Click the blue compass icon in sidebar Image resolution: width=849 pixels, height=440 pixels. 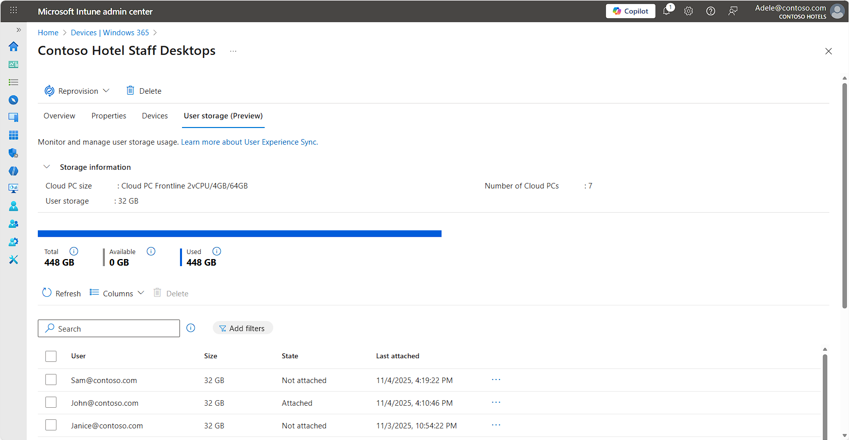point(14,100)
